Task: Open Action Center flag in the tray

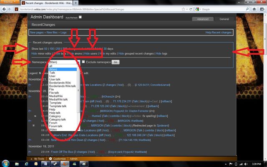Action: (x=231, y=164)
